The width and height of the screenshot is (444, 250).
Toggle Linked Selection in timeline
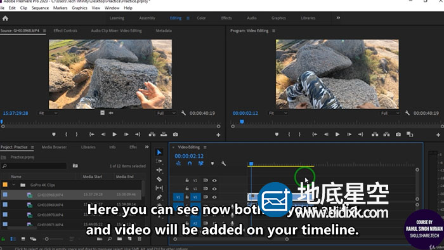click(x=201, y=163)
